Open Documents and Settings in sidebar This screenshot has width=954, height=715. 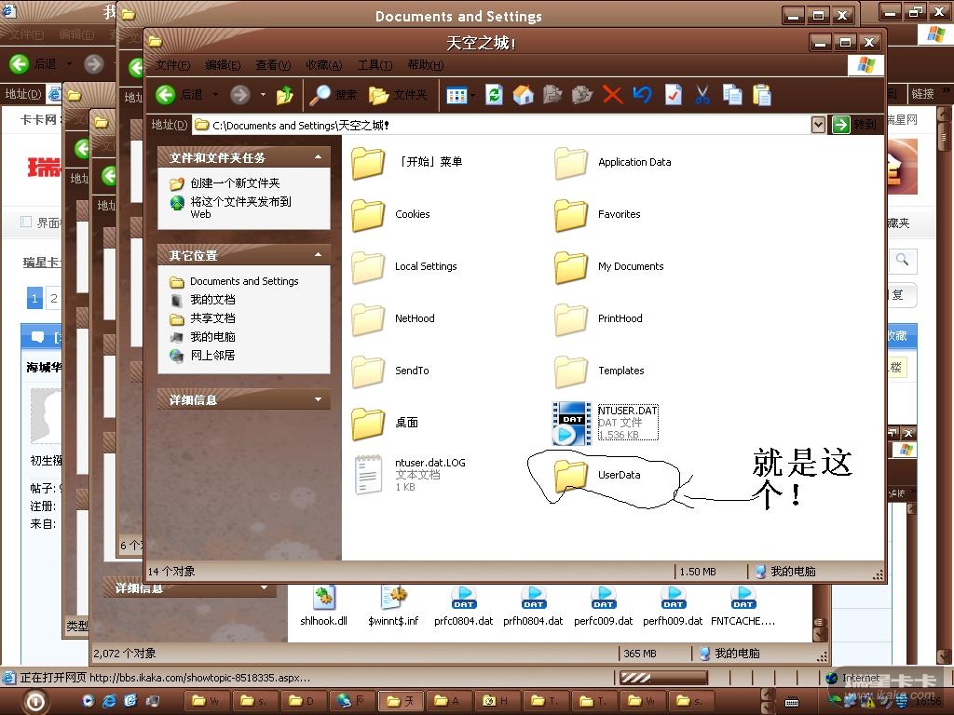[x=244, y=281]
